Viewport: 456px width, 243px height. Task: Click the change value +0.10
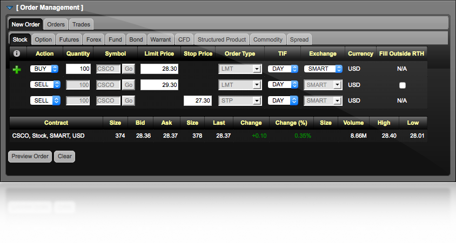[259, 136]
